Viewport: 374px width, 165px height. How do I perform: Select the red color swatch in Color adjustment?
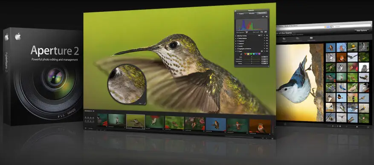pyautogui.click(x=246, y=54)
